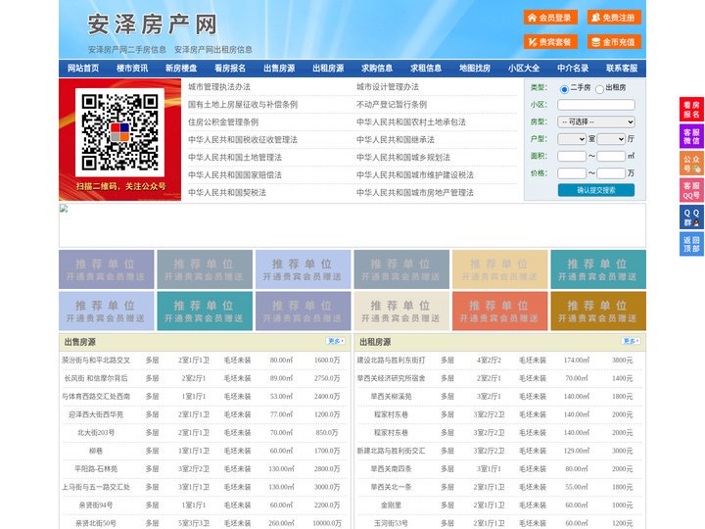Viewport: 705px width, 529px height.
Task: Jump back with 返回顶部 side button
Action: pyautogui.click(x=691, y=244)
